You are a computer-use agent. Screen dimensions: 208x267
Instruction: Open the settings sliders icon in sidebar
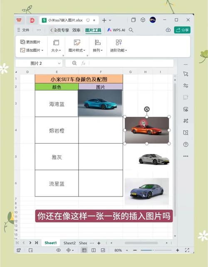186,86
